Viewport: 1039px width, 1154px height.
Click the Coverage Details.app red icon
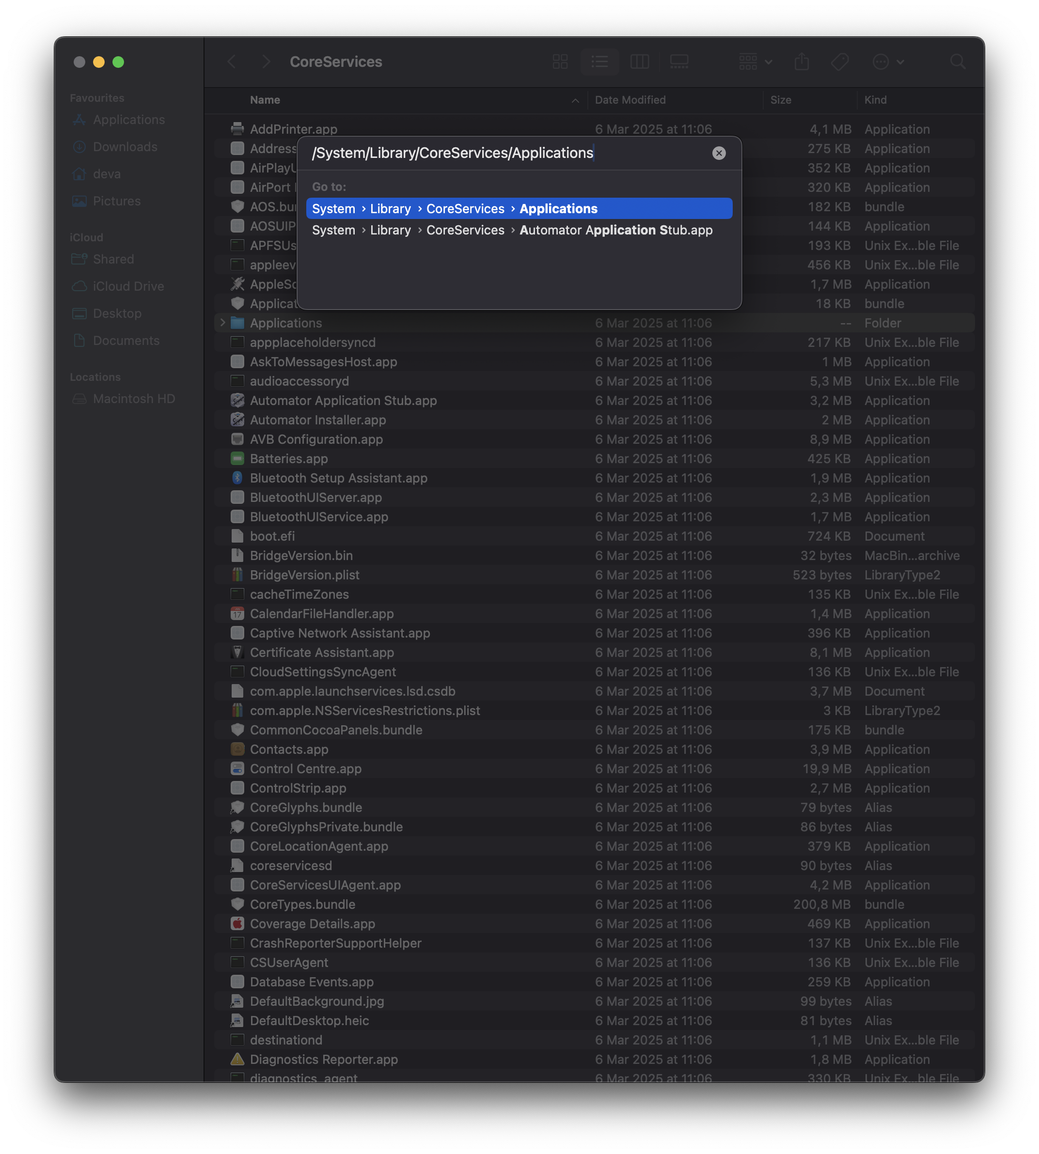[x=237, y=923]
